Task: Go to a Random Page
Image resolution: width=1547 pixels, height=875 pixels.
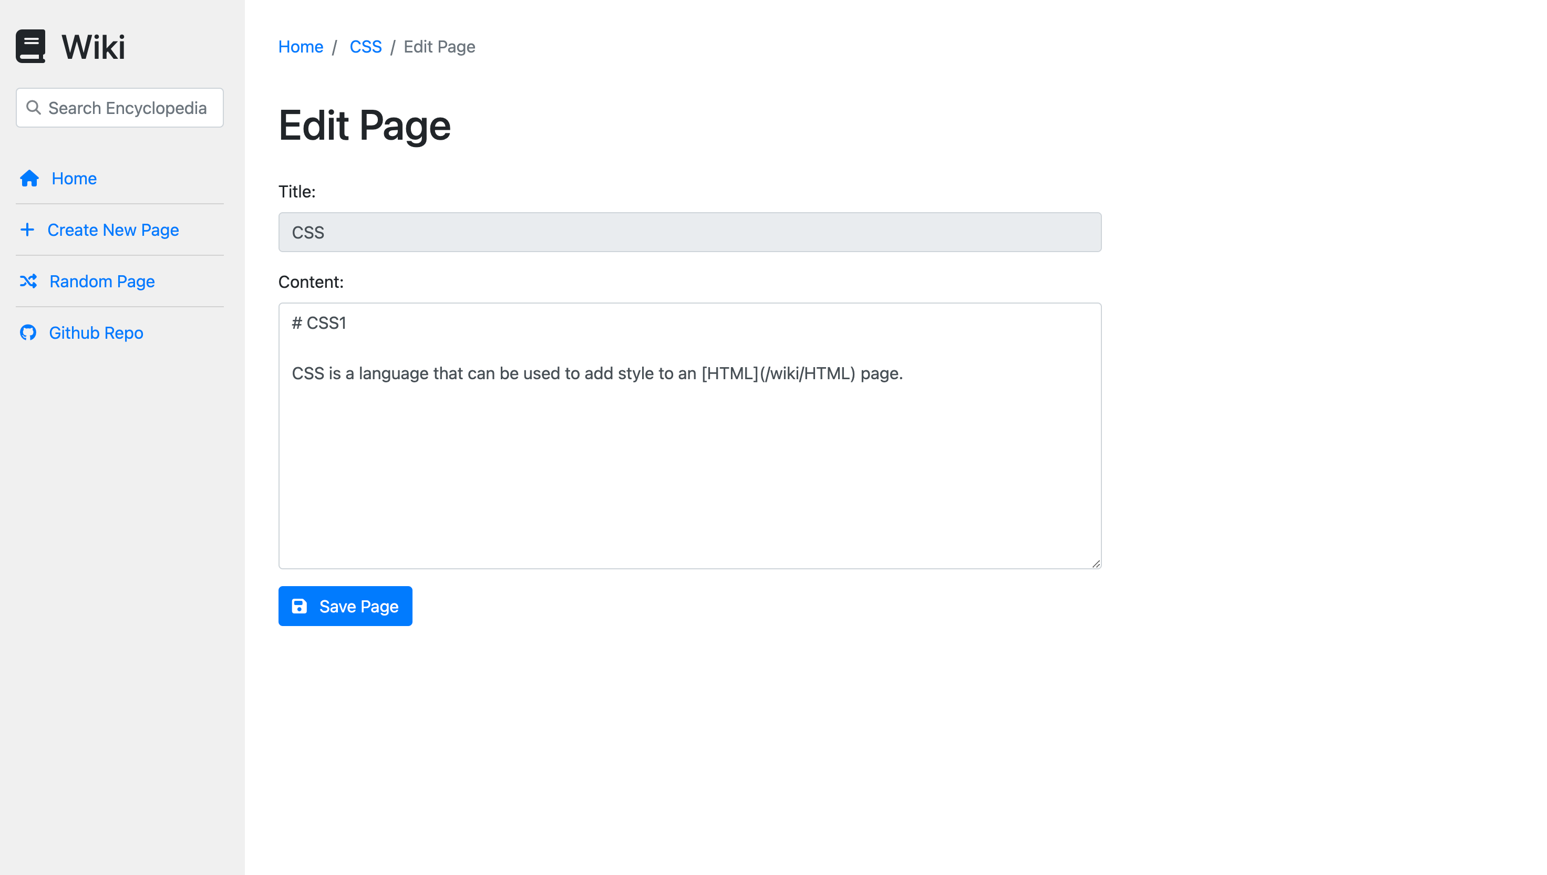Action: [x=102, y=282]
